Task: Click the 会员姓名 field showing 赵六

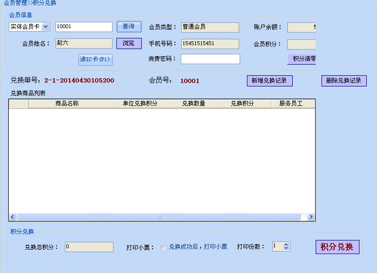Action: (x=84, y=43)
